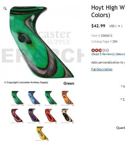Image resolution: width=125 pixels, height=146 pixels.
Task: Open the Full Description link
Action: click(102, 69)
